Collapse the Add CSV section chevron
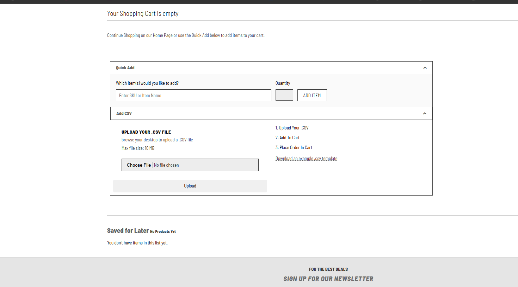This screenshot has height=287, width=518. (x=425, y=114)
